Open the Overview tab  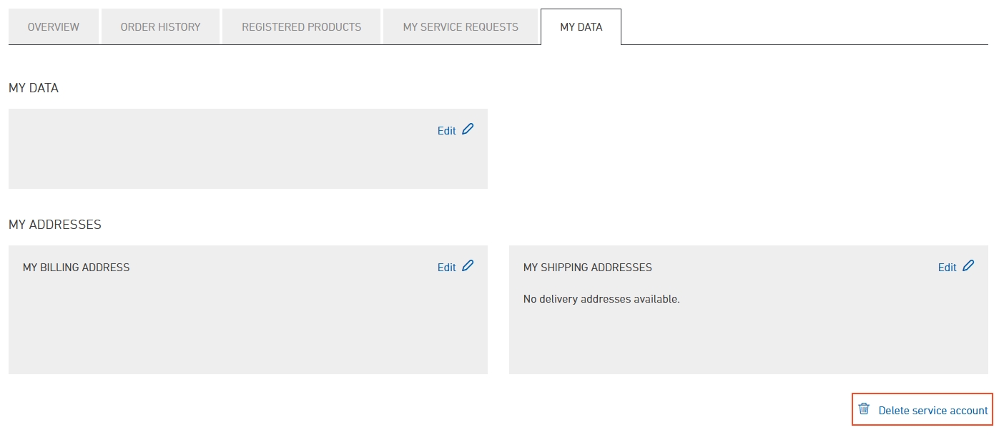click(54, 27)
